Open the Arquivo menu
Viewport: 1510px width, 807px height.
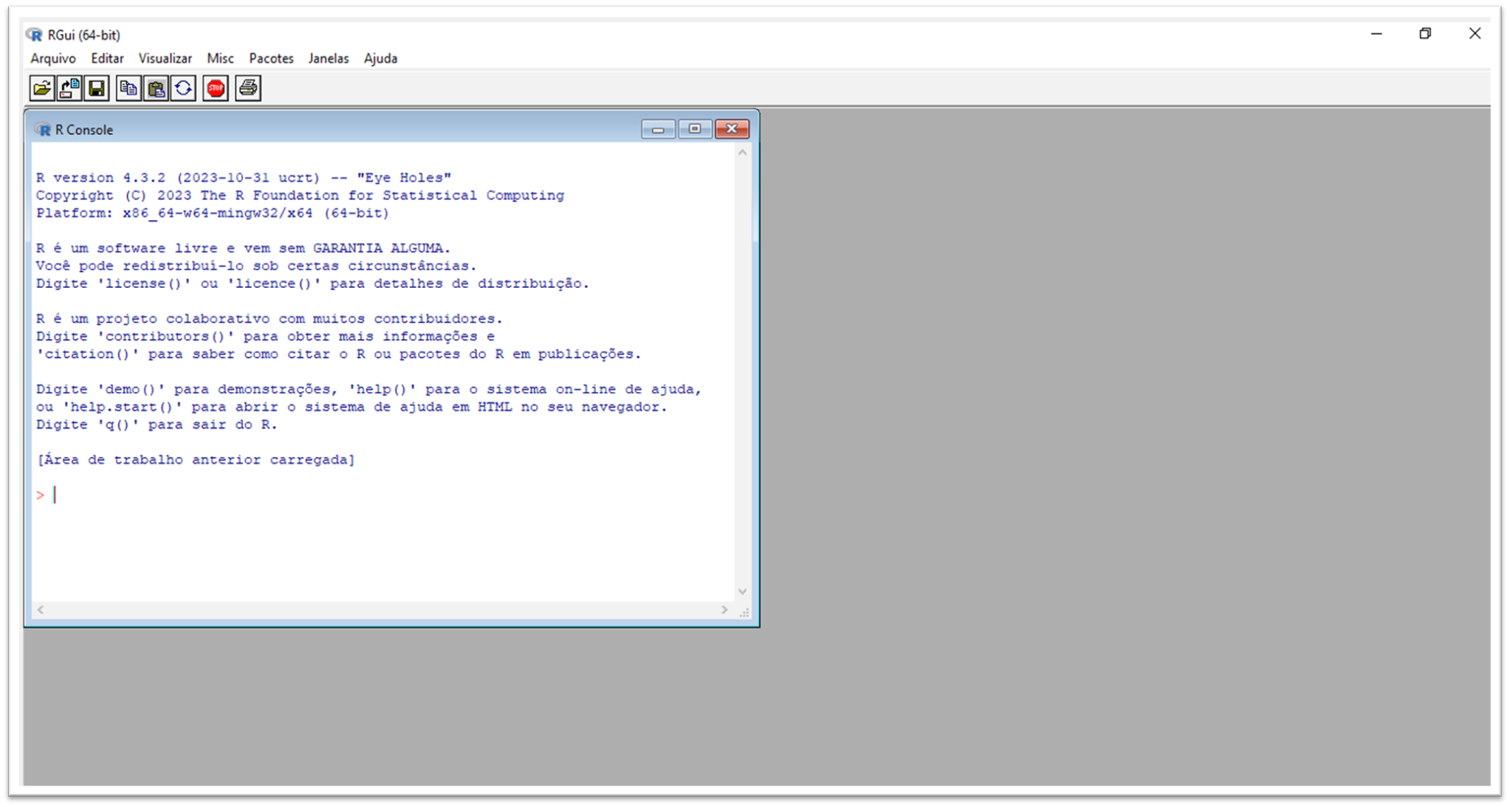pos(53,58)
